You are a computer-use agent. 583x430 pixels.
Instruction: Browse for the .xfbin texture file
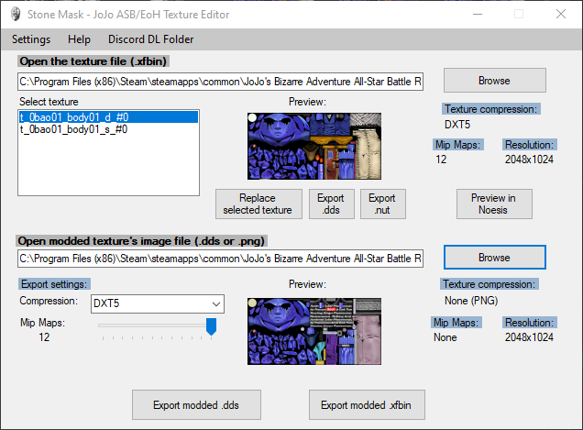coord(494,81)
